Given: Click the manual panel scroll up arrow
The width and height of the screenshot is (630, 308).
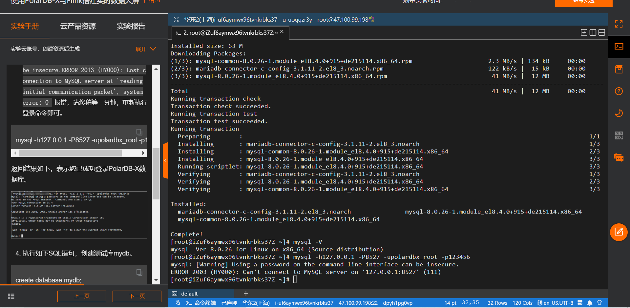Looking at the screenshot, I should point(156,69).
